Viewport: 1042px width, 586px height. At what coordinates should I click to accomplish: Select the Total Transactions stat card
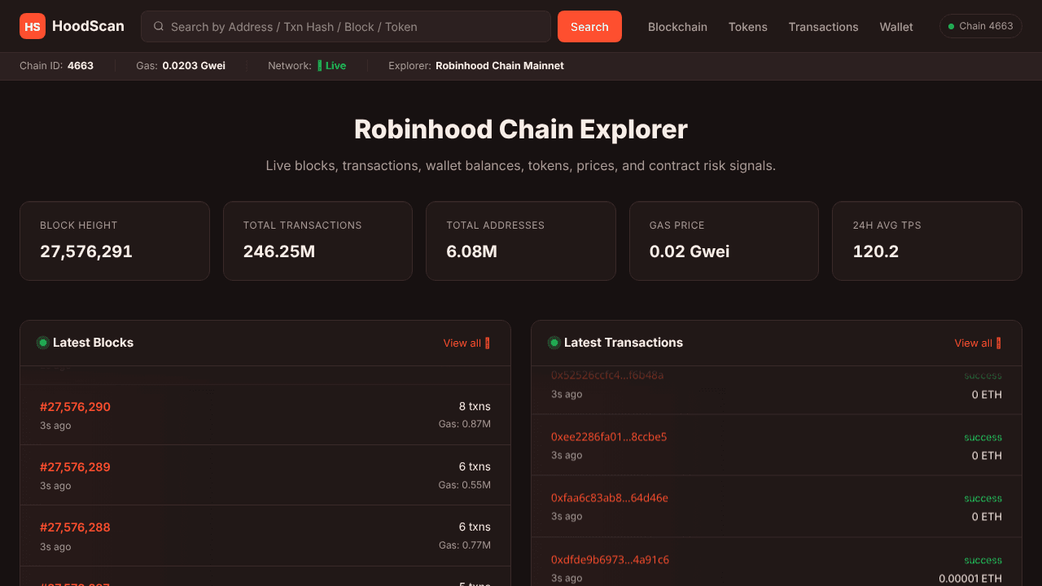pyautogui.click(x=317, y=241)
